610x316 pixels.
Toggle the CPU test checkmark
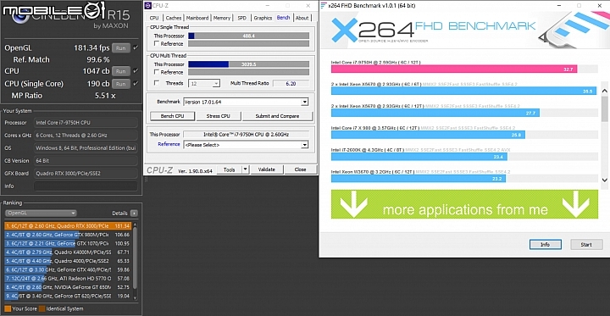pos(136,71)
